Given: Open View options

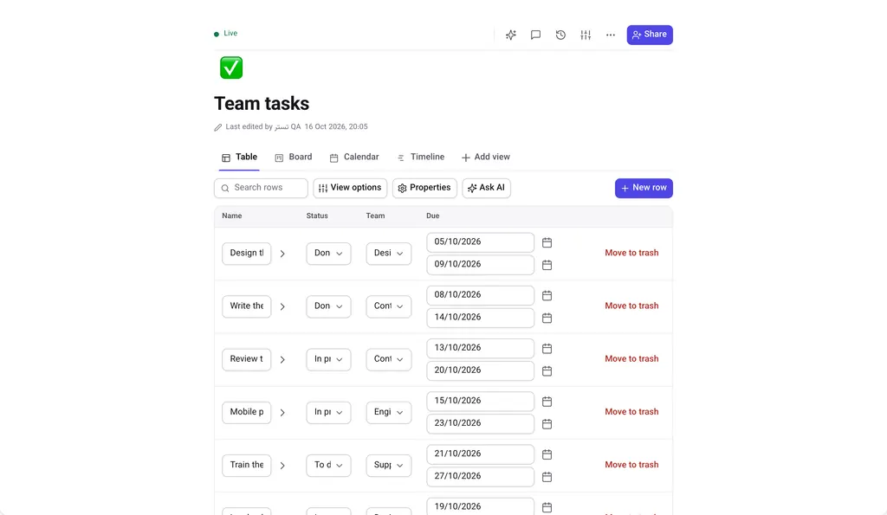Looking at the screenshot, I should point(350,188).
